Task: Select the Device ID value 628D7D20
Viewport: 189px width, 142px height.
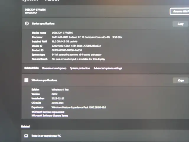Action: (x=76, y=46)
